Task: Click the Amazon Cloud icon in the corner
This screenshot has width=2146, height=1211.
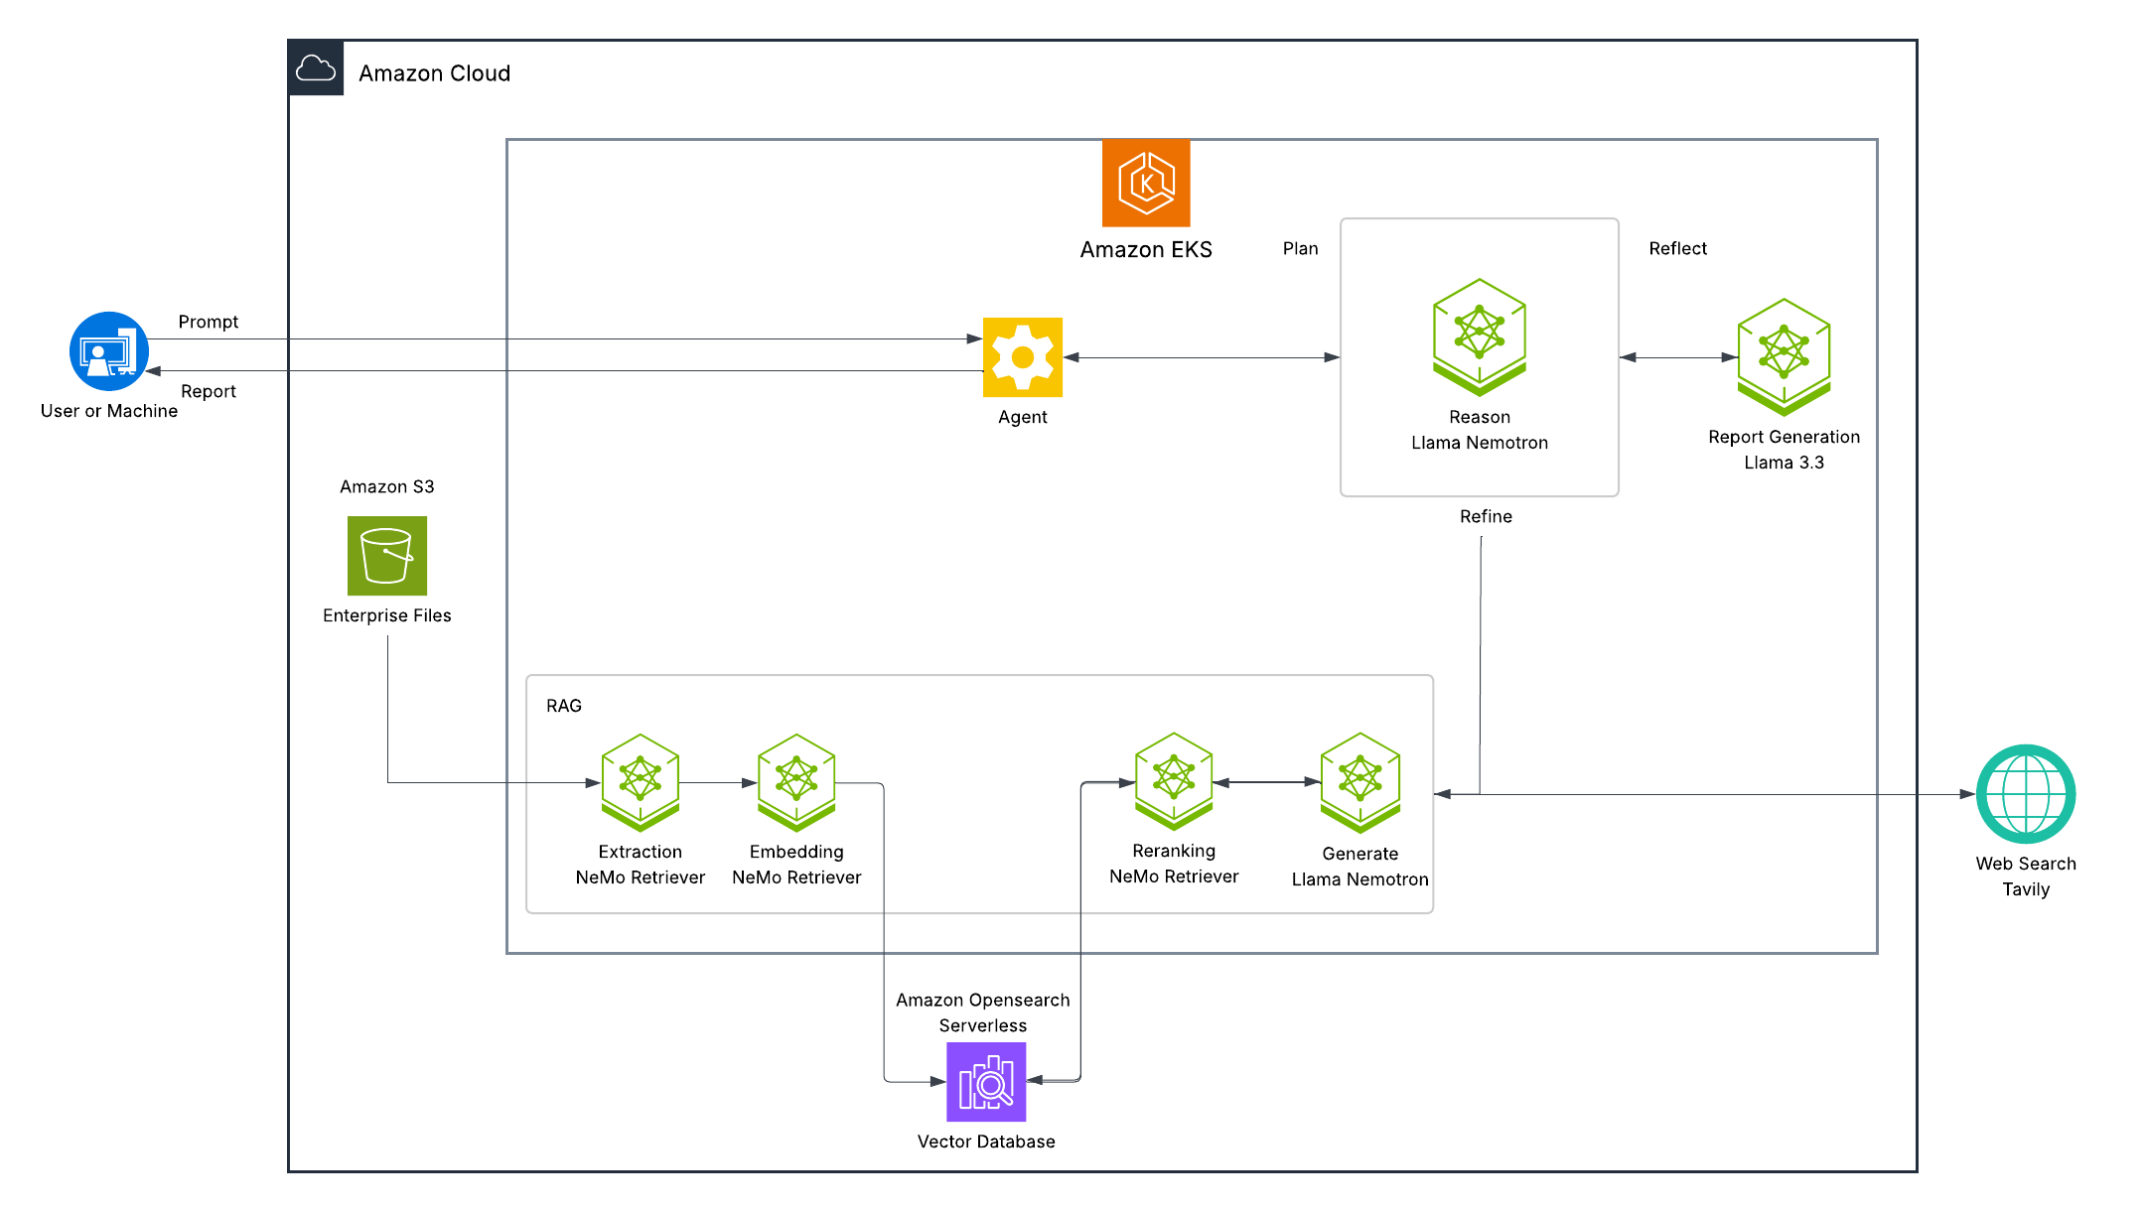Action: (316, 68)
